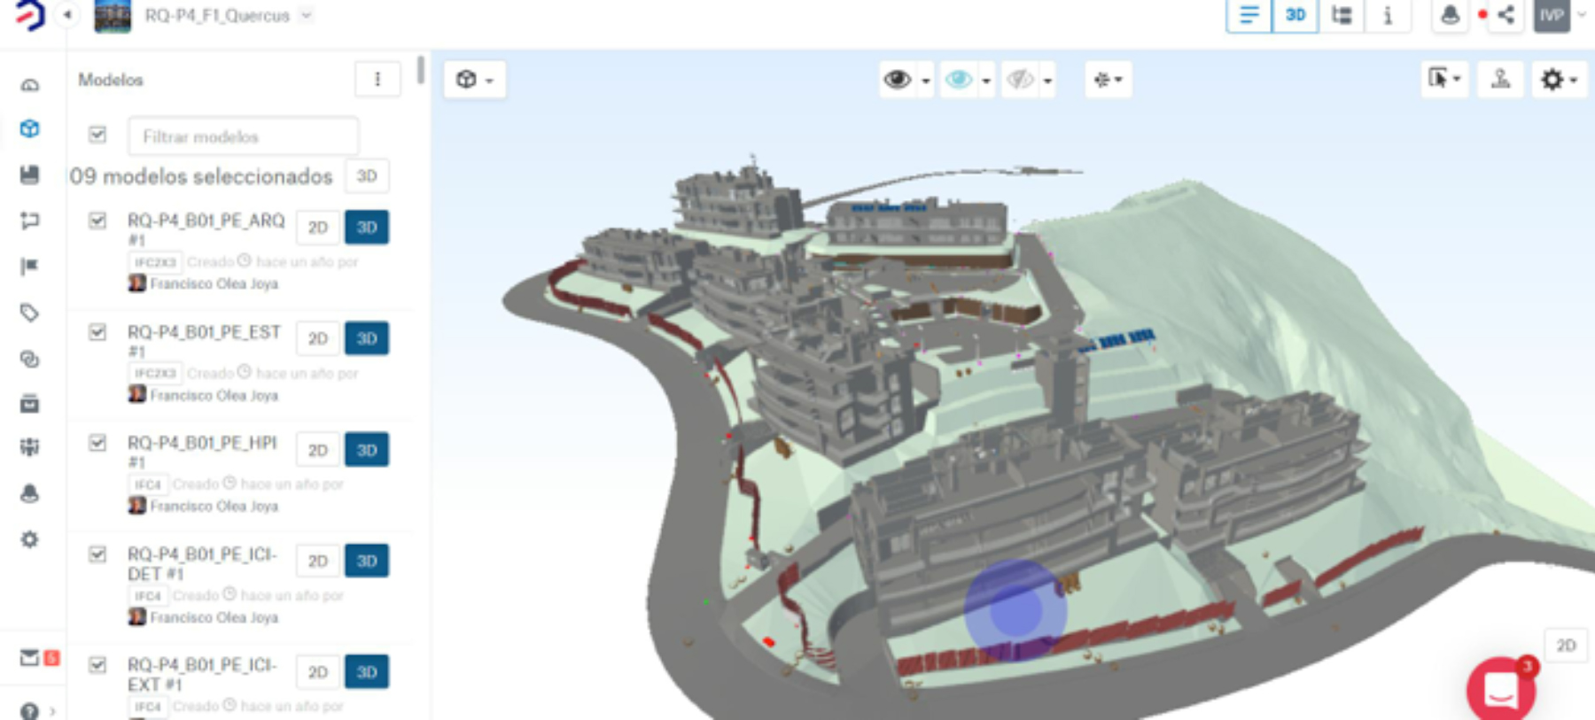Image resolution: width=1595 pixels, height=720 pixels.
Task: Open the team members icon in sidebar
Action: pyautogui.click(x=30, y=447)
